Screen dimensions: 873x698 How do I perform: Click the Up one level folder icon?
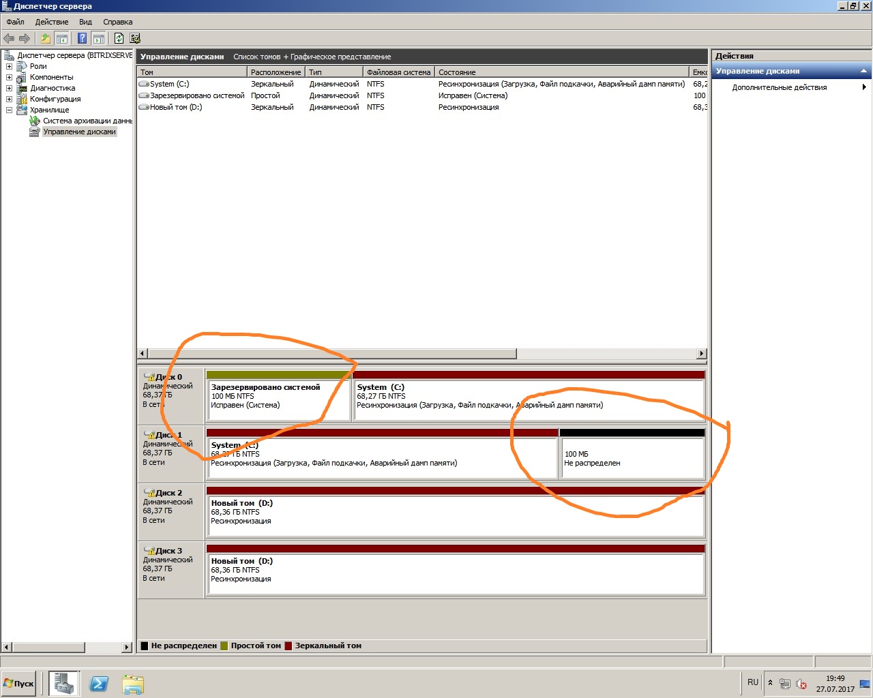tap(45, 38)
